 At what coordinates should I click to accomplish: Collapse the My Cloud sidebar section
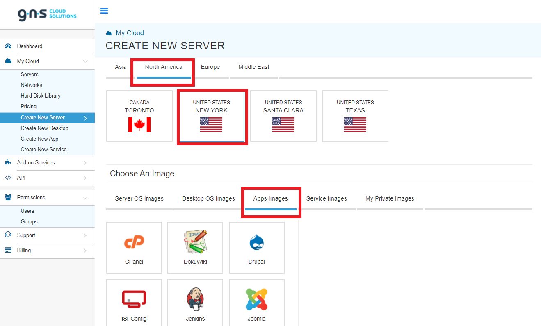coord(85,62)
